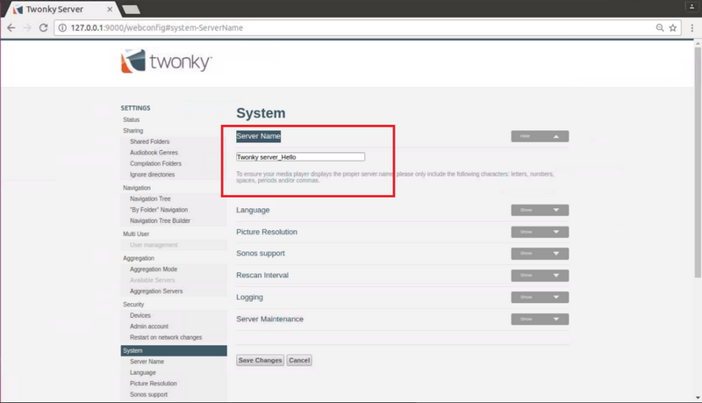Click the Language section heading
The image size is (702, 403).
click(x=253, y=210)
